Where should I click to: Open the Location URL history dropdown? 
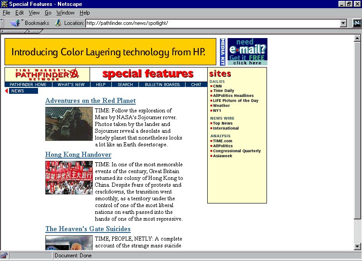click(343, 23)
